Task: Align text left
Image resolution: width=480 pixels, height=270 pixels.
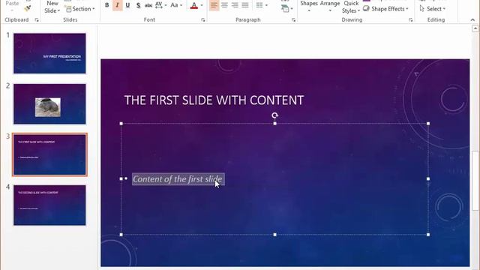Action: tap(214, 5)
